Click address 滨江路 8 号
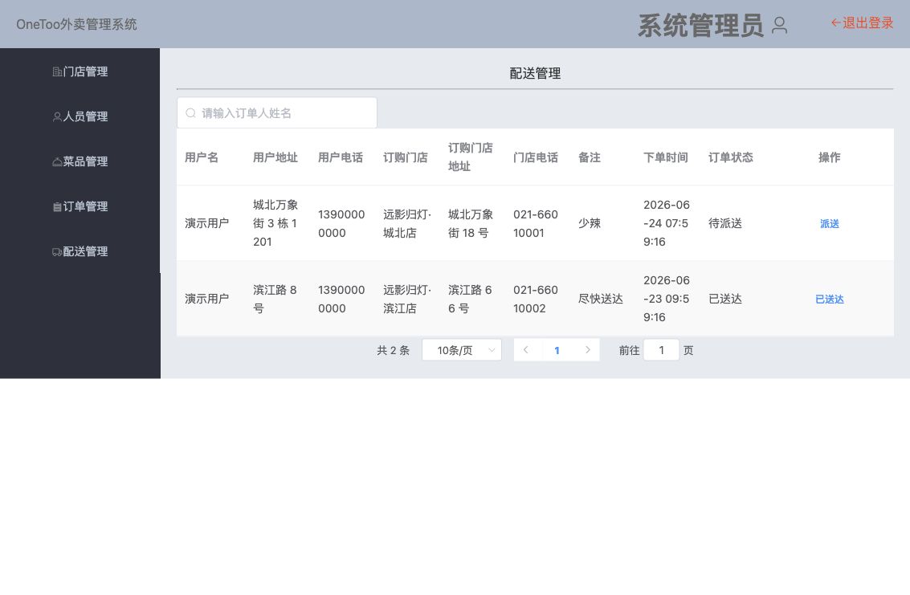This screenshot has width=910, height=595. click(275, 299)
